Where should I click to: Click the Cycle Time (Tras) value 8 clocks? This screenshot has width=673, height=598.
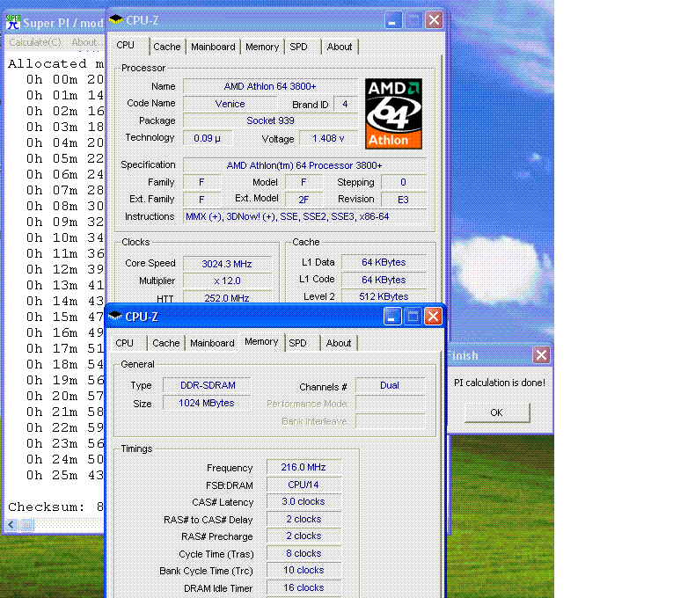pyautogui.click(x=304, y=553)
